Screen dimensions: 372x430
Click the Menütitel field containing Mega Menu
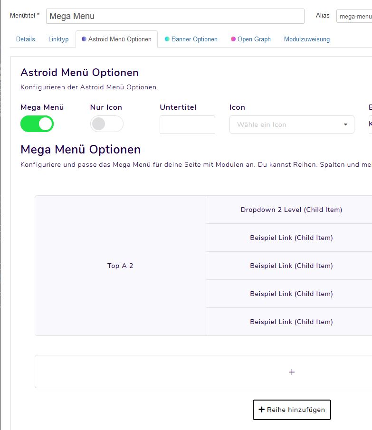(x=174, y=16)
